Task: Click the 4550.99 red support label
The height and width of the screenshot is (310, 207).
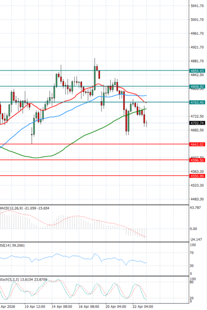Action: (x=197, y=176)
